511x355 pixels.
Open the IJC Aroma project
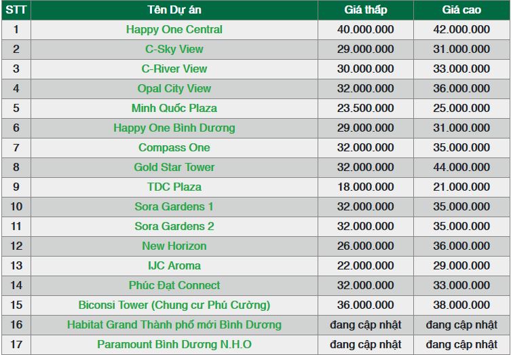coord(174,266)
